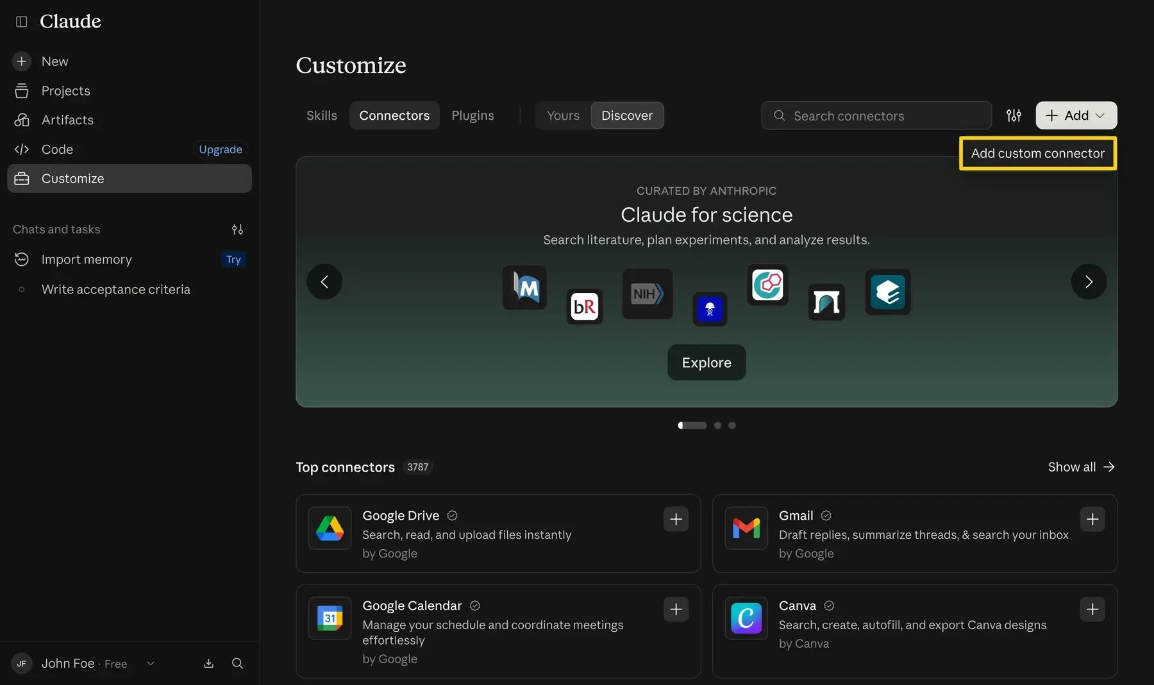Go to next carousel slide

pos(1089,282)
